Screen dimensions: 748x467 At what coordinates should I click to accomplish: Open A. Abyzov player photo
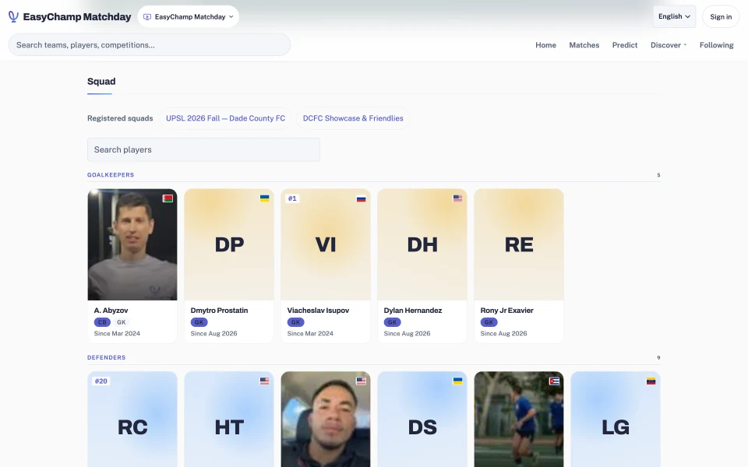132,244
